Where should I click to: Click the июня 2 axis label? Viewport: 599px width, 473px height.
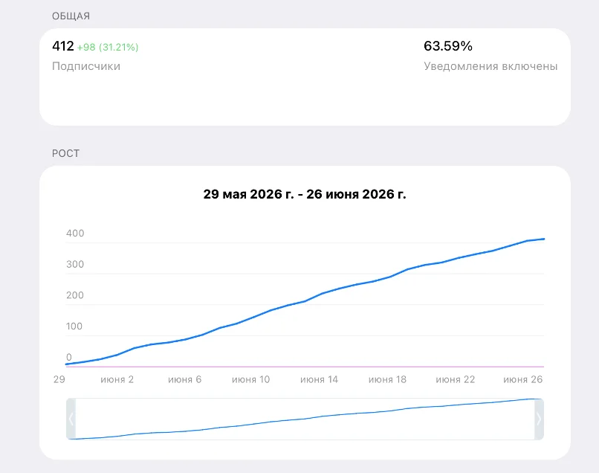pyautogui.click(x=117, y=379)
